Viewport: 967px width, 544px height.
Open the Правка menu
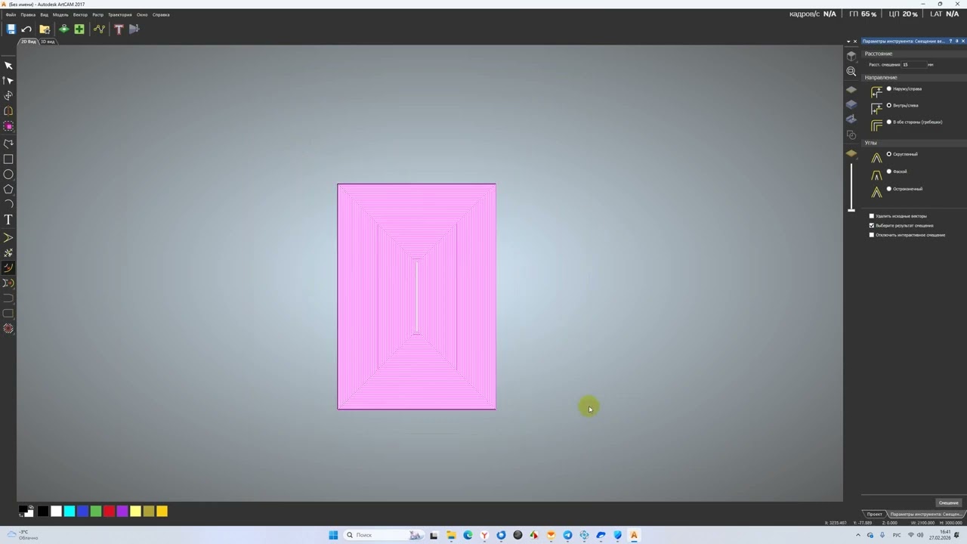click(x=28, y=14)
